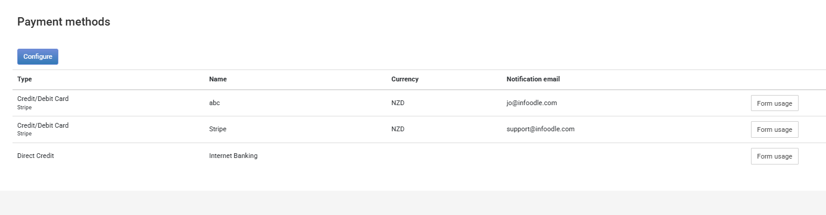Click the support@infoodle.com email address
Viewport: 826px width, 215px height.
pyautogui.click(x=541, y=129)
